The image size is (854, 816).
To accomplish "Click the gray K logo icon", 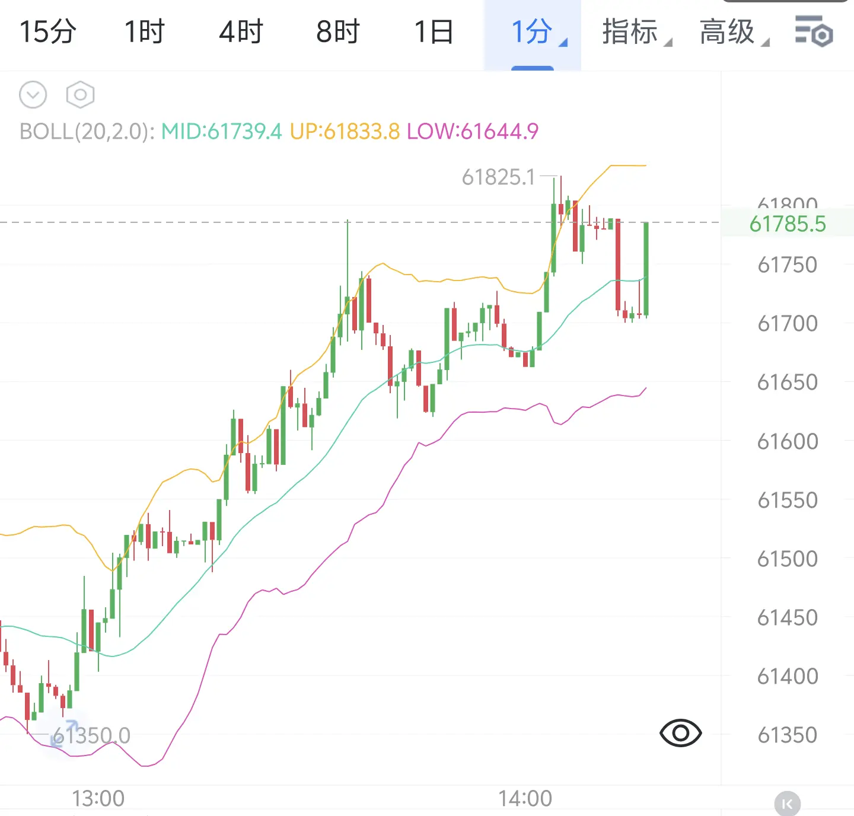I will click(788, 804).
